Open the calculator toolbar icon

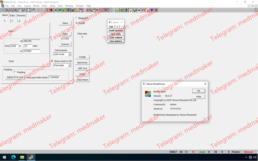126,10
